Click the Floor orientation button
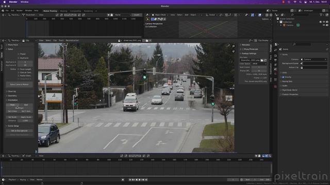330x185 pixels. pos(12,105)
